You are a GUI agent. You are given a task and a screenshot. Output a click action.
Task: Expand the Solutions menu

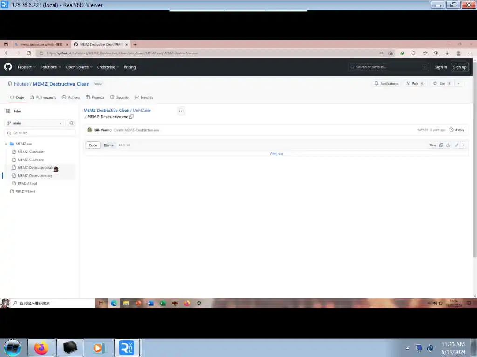tap(50, 67)
